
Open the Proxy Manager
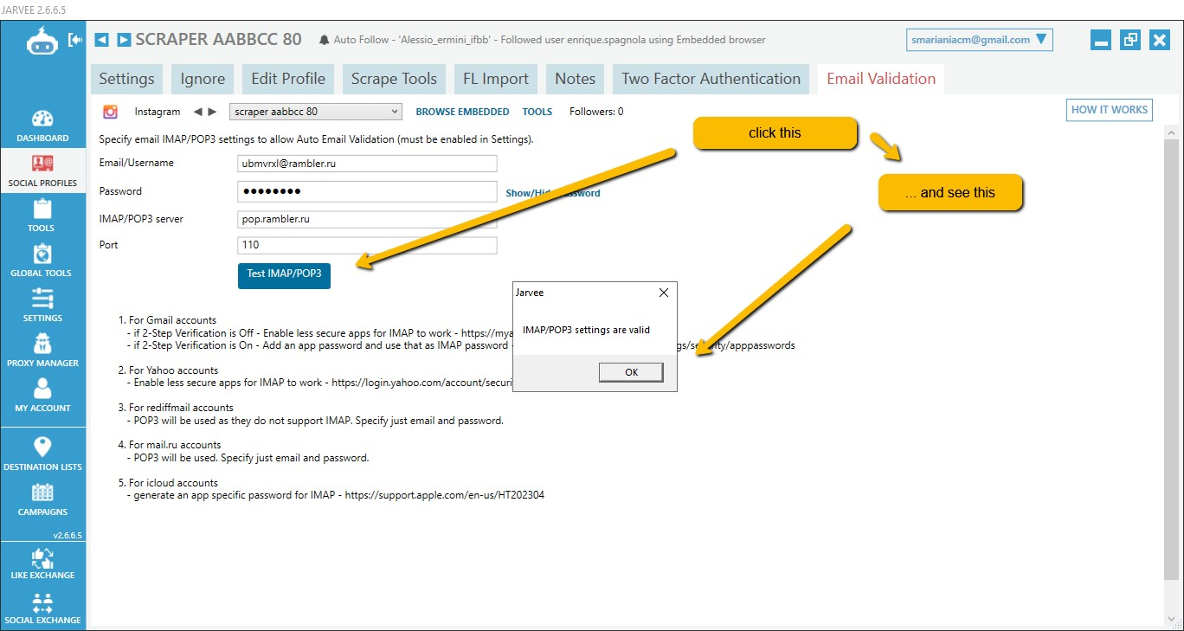coord(42,351)
